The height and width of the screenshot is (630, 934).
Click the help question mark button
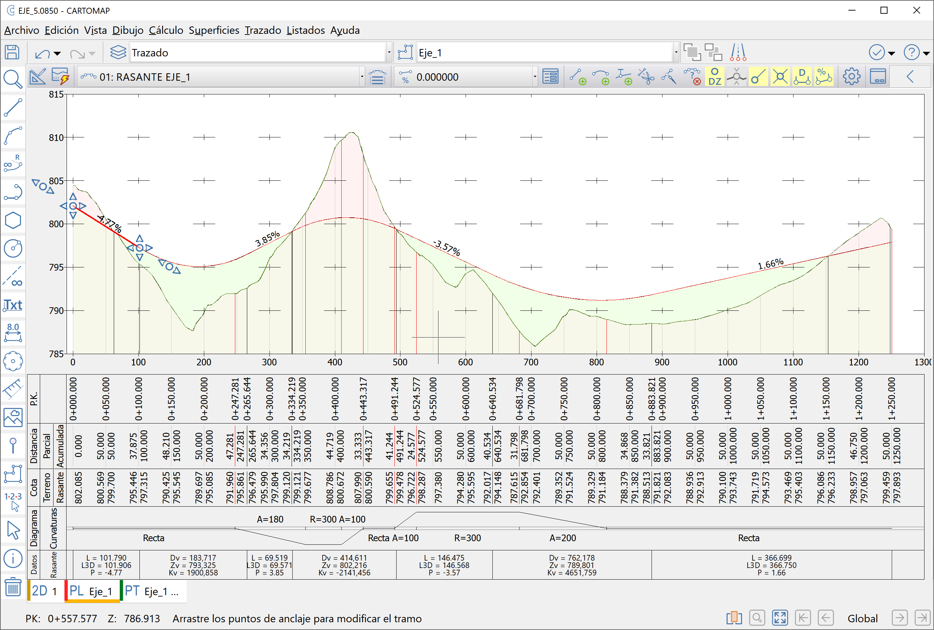(x=912, y=52)
